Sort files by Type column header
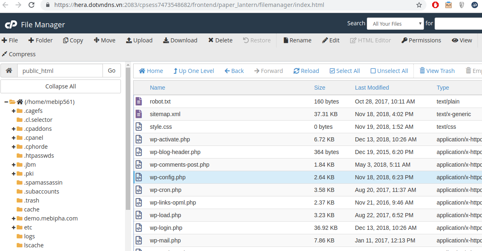 [x=443, y=88]
